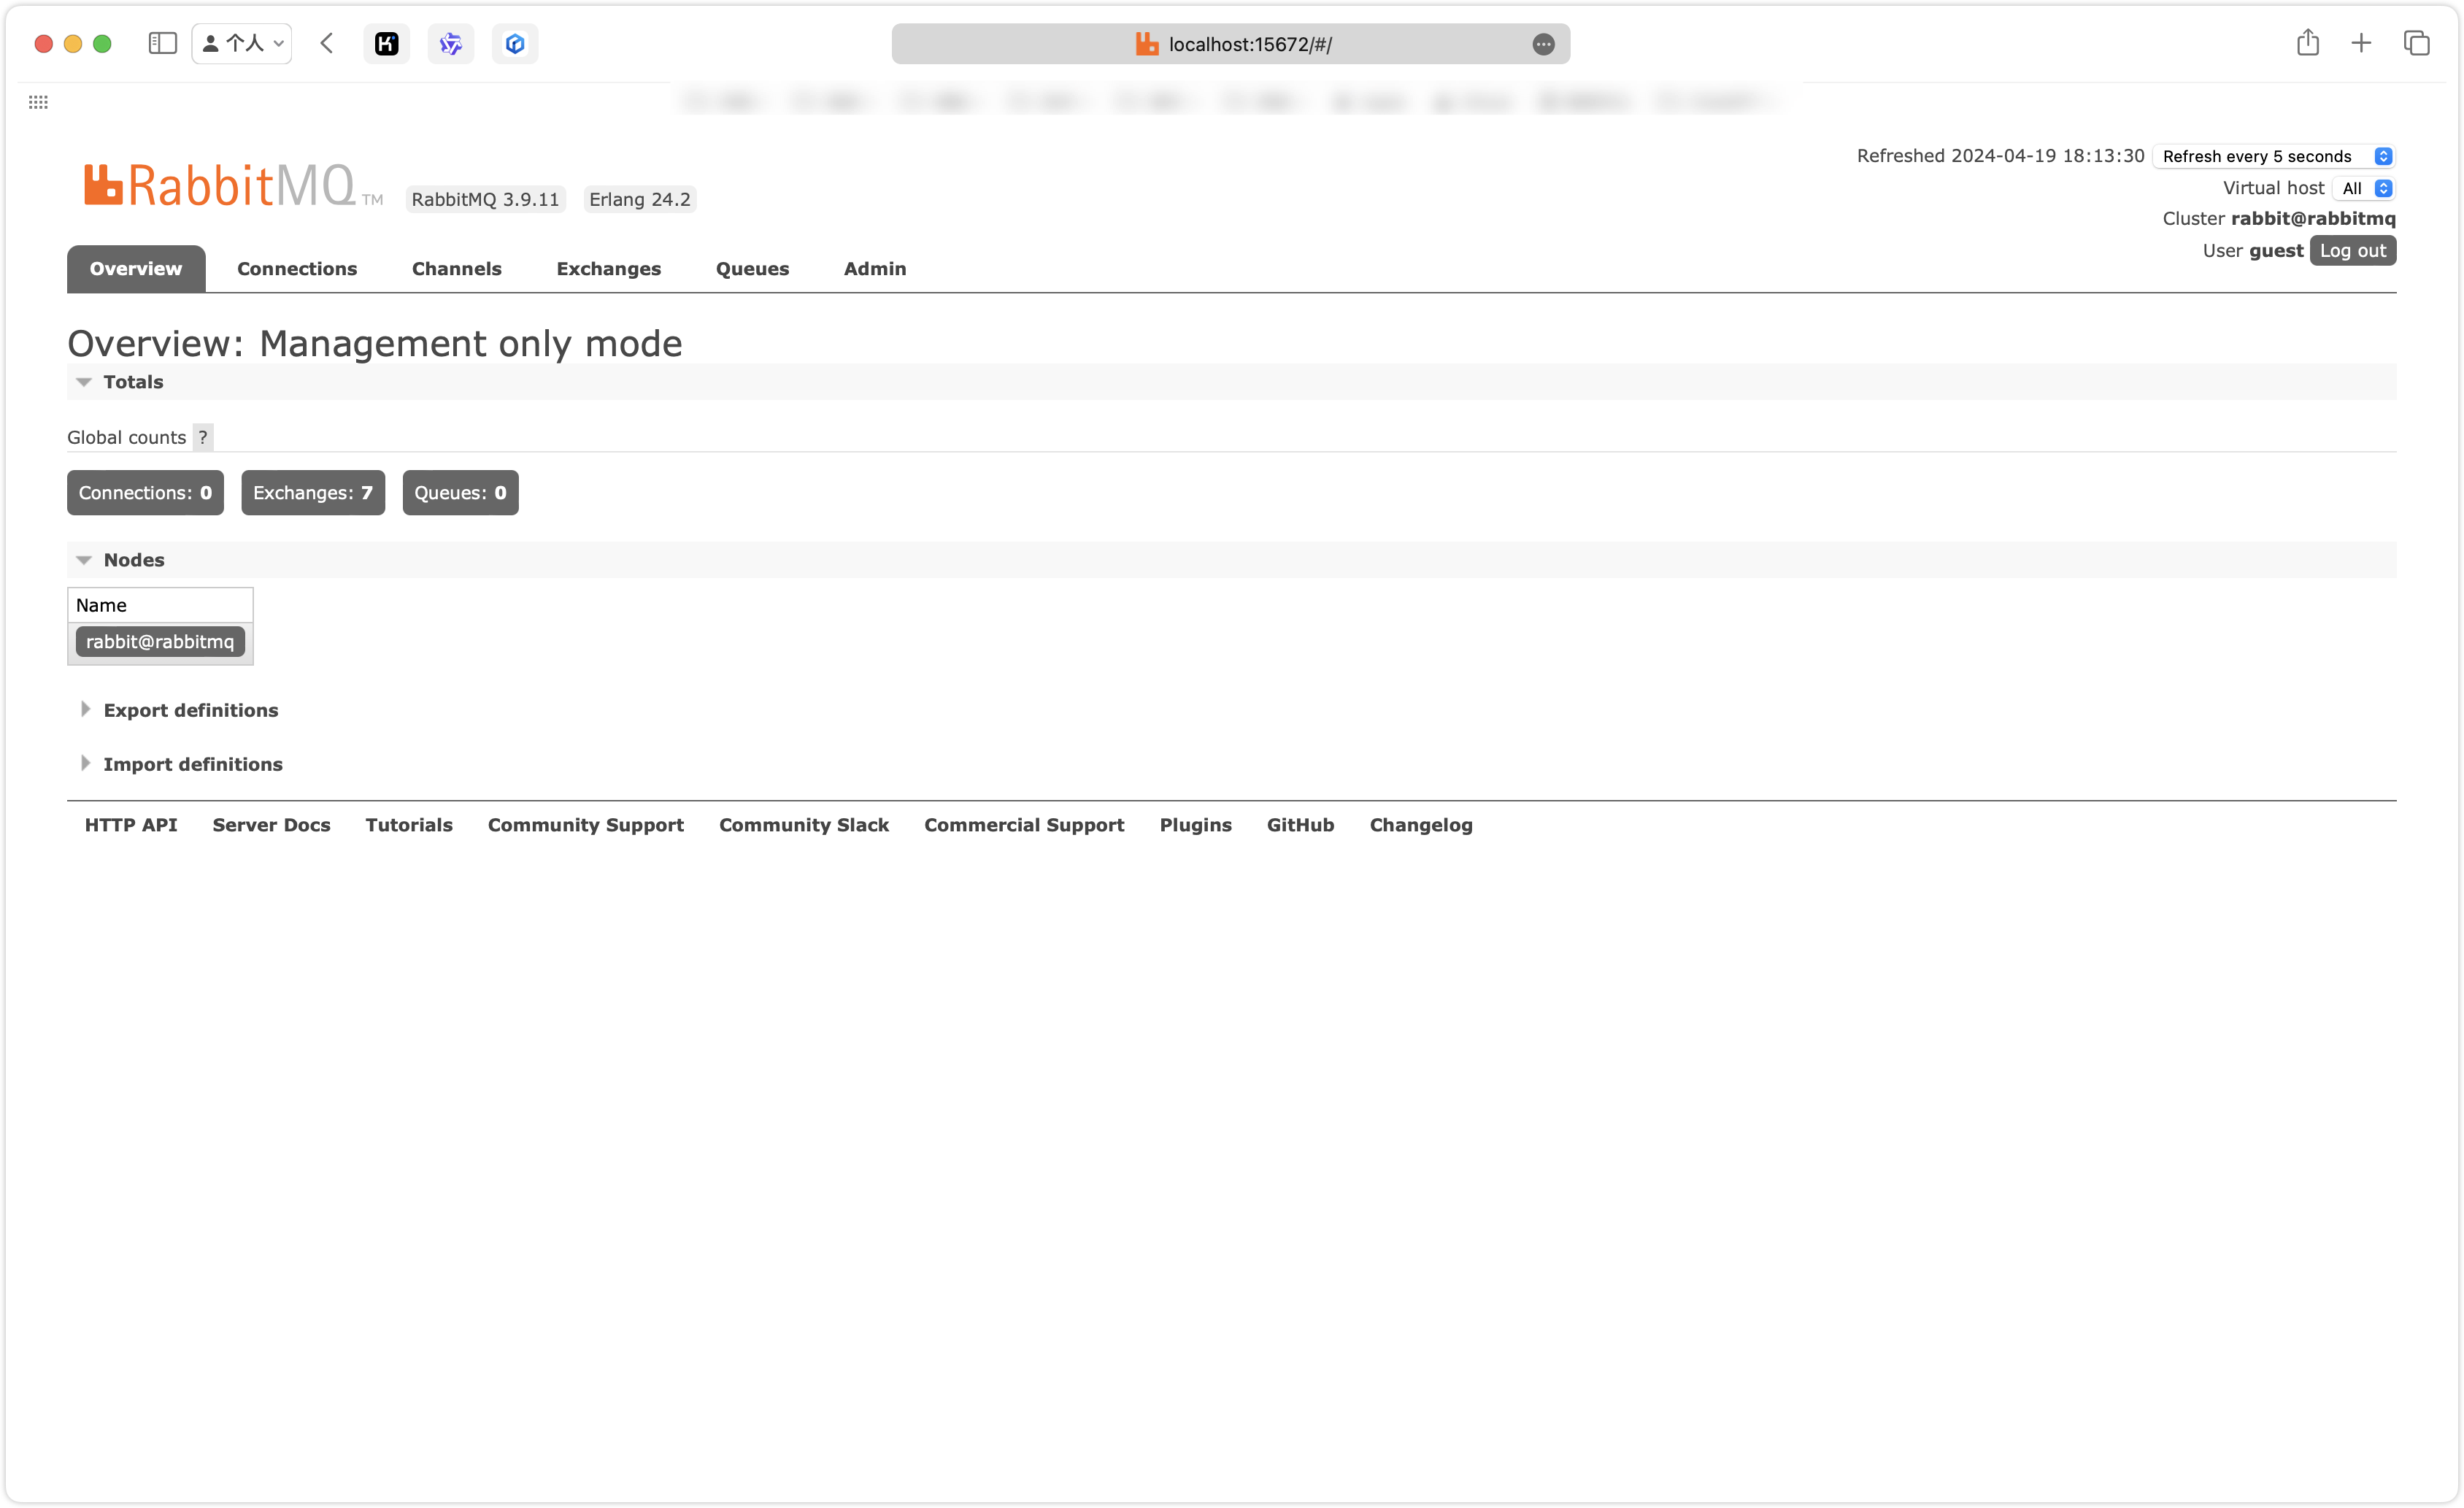
Task: Open the Safari share icon
Action: [x=2307, y=43]
